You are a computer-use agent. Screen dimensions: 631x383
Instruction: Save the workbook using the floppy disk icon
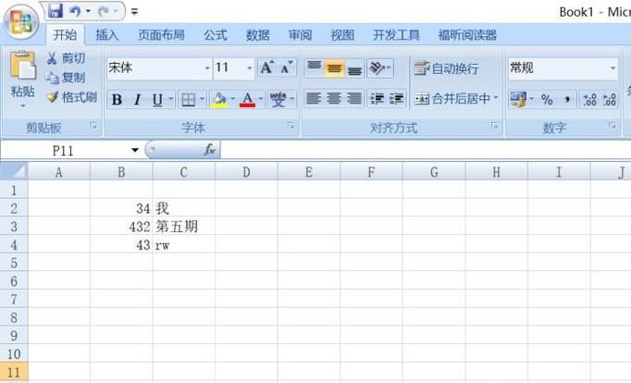point(56,11)
